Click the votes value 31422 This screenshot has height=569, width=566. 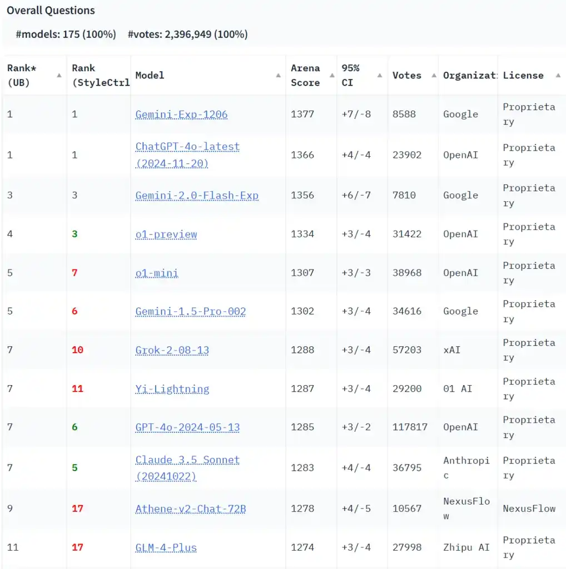406,234
